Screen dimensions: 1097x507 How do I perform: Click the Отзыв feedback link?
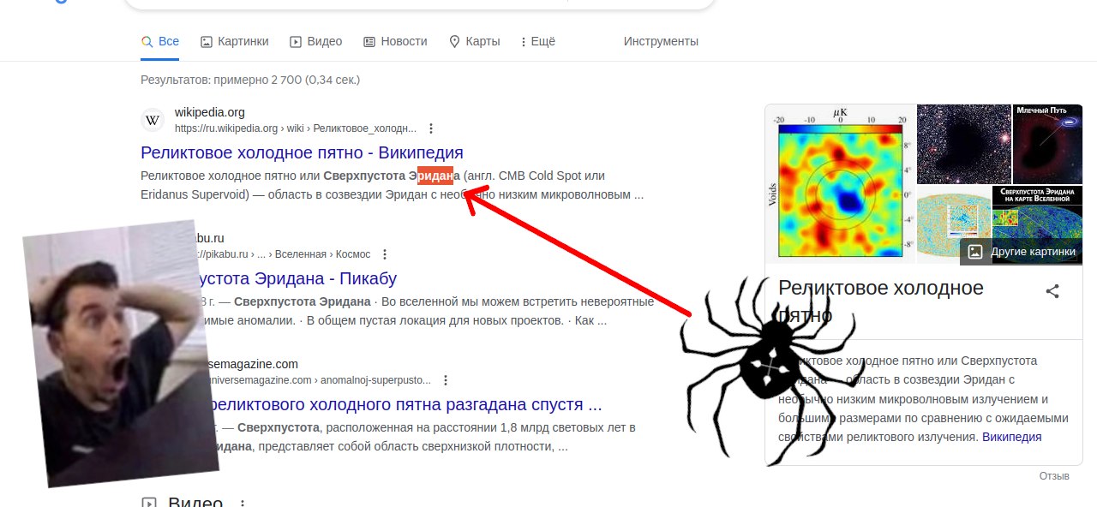click(x=1054, y=476)
